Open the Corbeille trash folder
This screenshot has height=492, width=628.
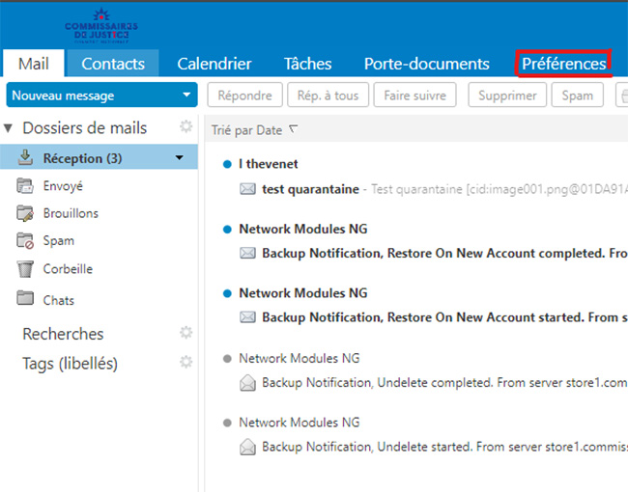[x=67, y=269]
